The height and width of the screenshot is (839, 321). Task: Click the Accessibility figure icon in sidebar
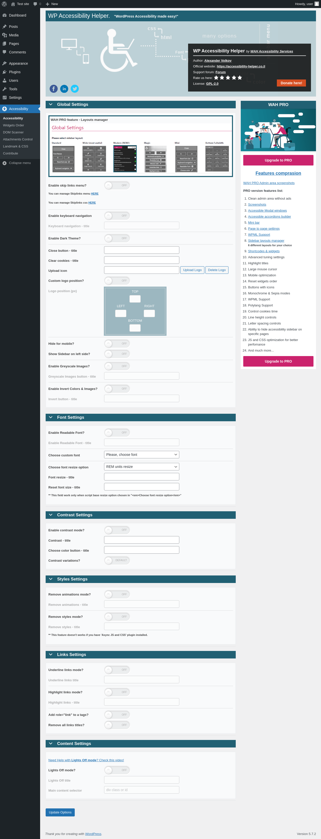click(x=5, y=109)
